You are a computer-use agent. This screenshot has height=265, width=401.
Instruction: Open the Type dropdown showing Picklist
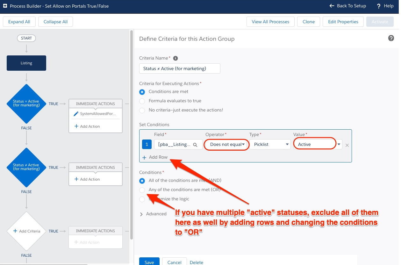270,144
